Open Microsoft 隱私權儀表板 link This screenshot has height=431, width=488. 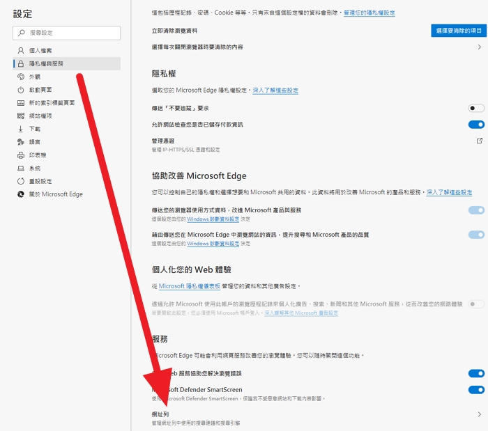tap(189, 286)
